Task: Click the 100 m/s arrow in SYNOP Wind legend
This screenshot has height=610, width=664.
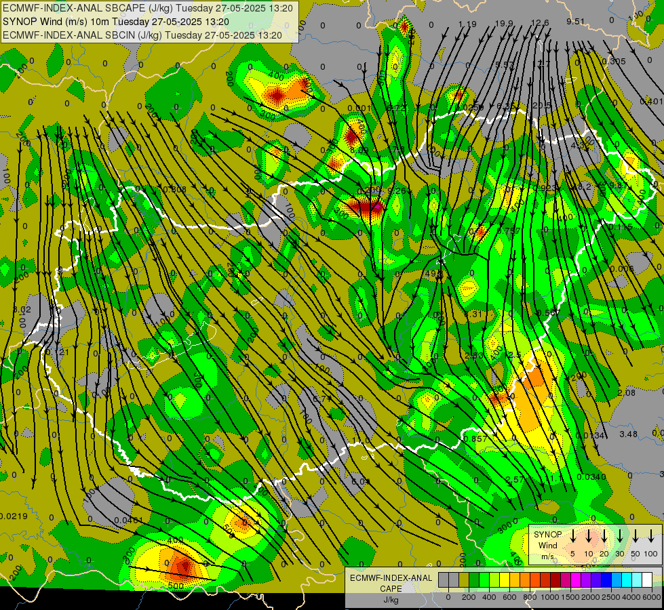Action: tap(651, 536)
